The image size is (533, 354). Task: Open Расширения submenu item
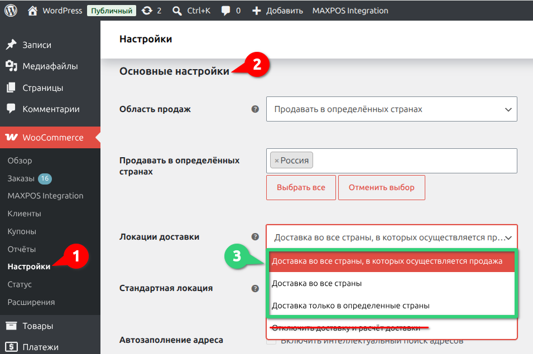point(31,302)
